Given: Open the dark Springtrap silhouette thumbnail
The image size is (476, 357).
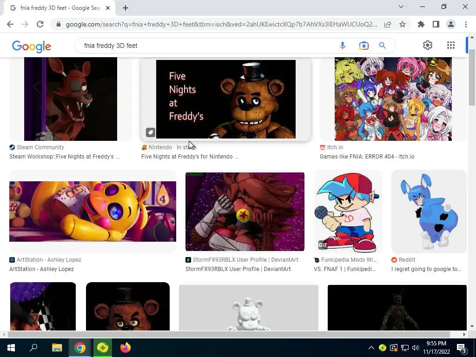Looking at the screenshot, I should (397, 307).
